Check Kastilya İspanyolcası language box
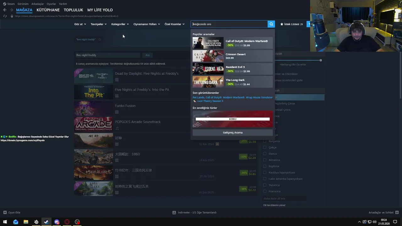The height and width of the screenshot is (226, 402). pyautogui.click(x=265, y=173)
